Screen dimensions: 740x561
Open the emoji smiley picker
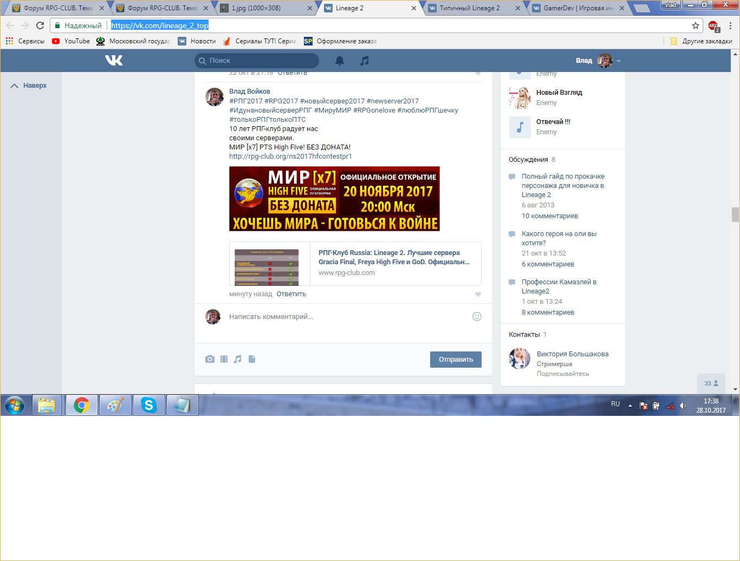477,316
